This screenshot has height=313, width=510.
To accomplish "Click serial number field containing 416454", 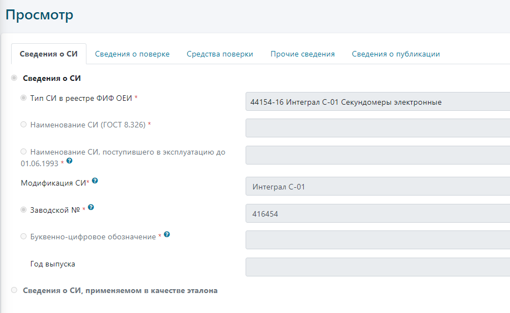I will [x=377, y=213].
